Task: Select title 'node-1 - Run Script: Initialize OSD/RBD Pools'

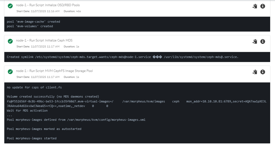Action: [x=48, y=5]
